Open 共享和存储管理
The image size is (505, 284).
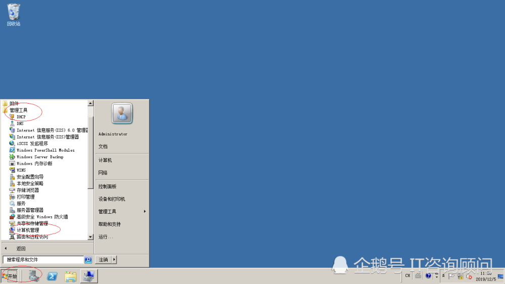(x=29, y=223)
